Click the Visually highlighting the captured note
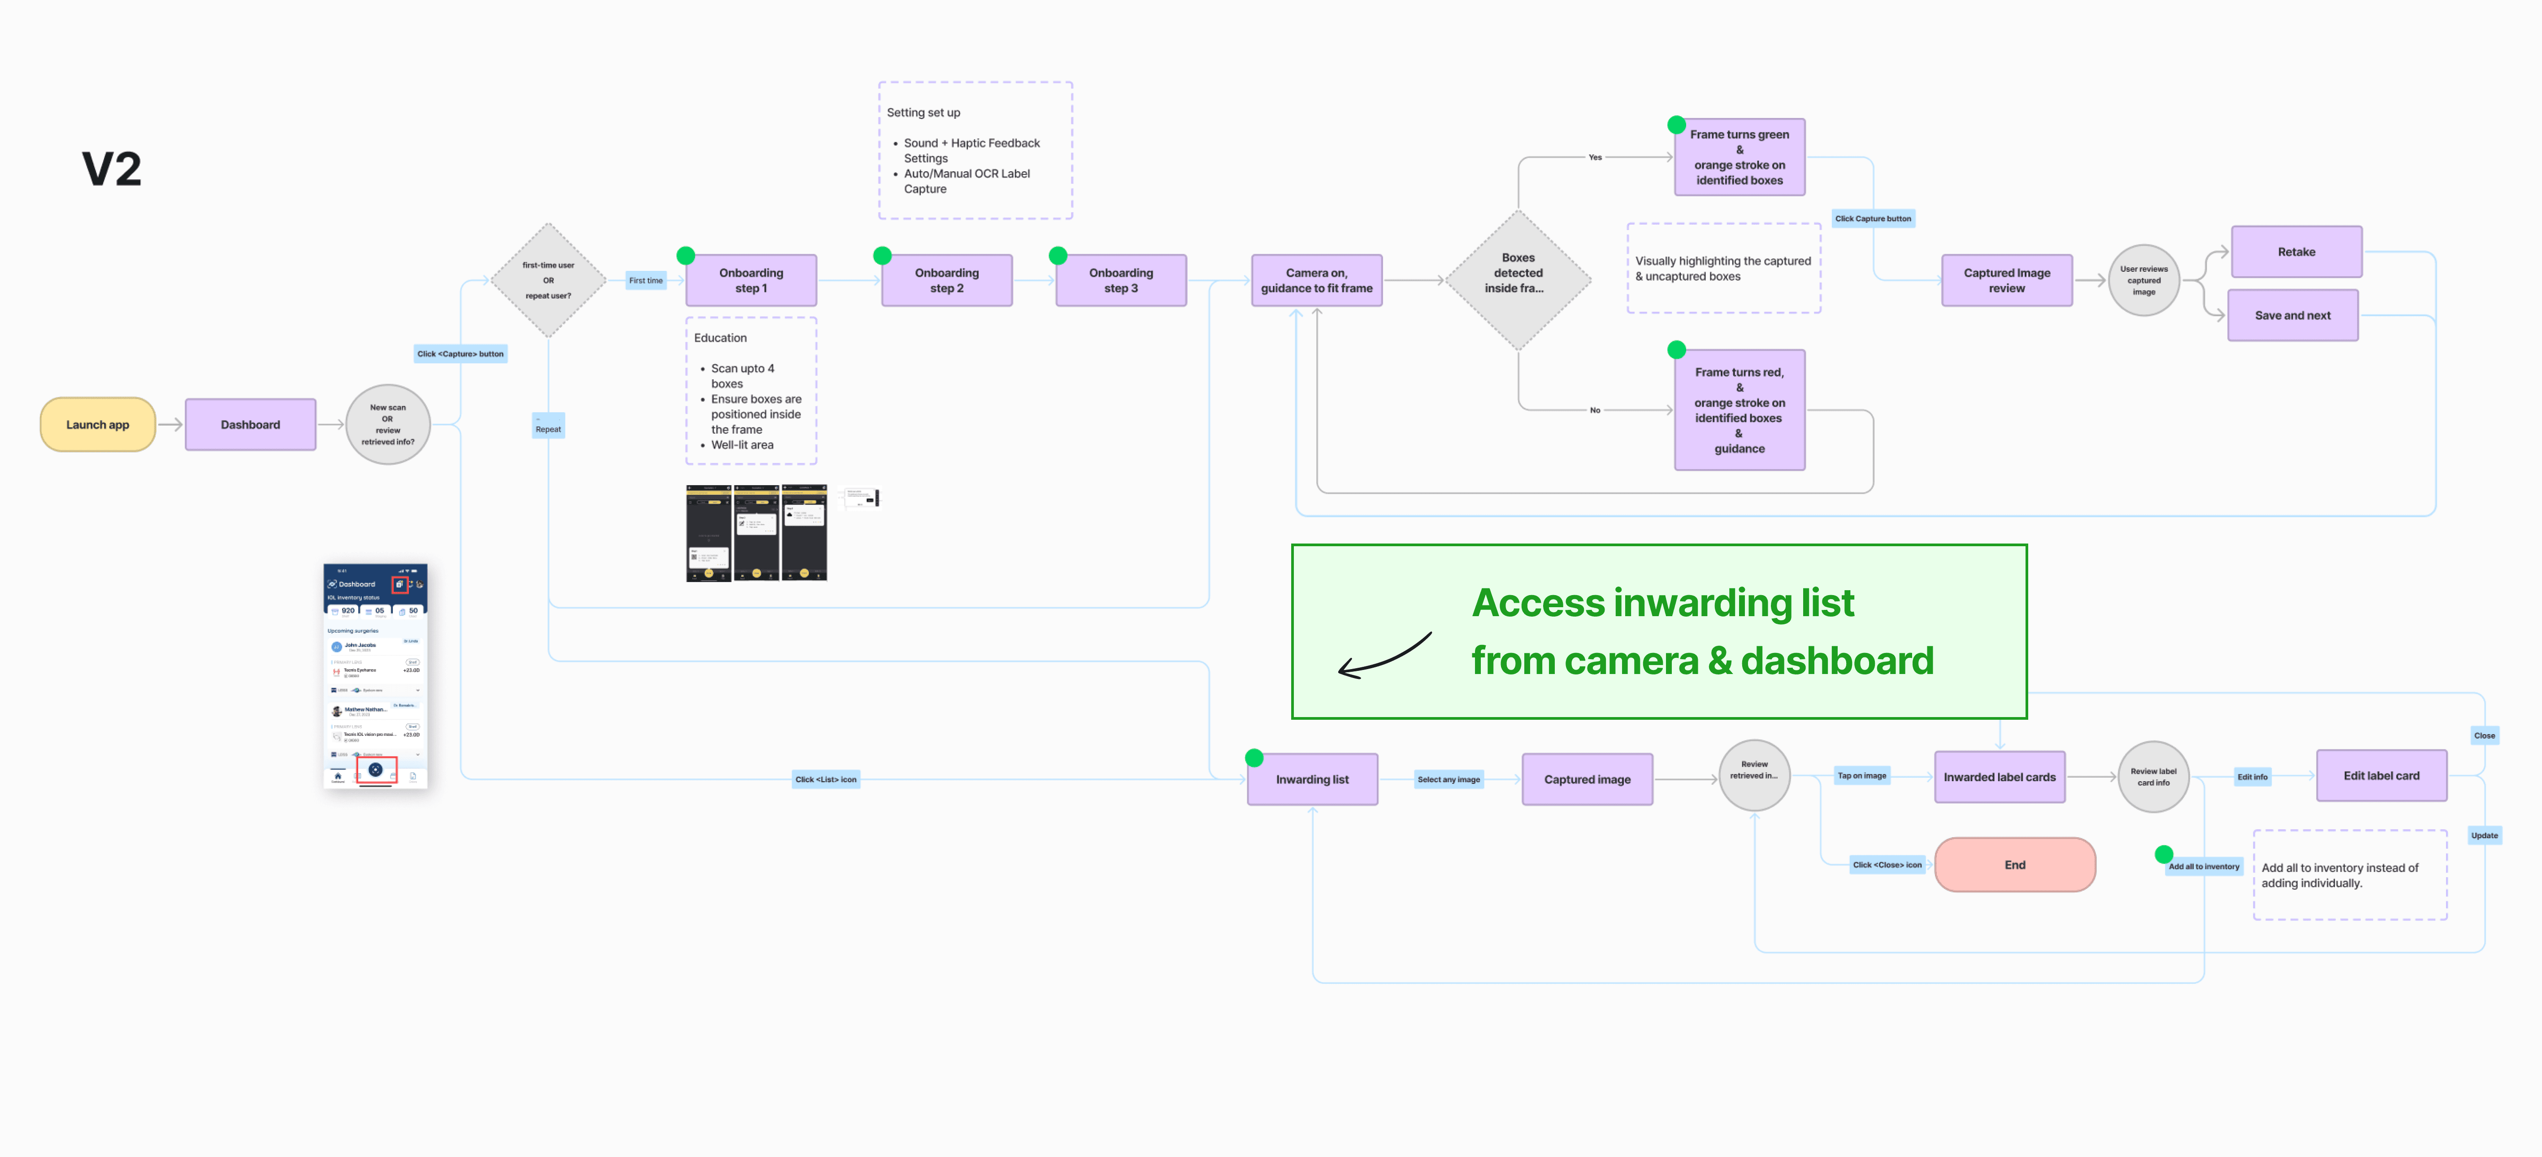 tap(1724, 269)
